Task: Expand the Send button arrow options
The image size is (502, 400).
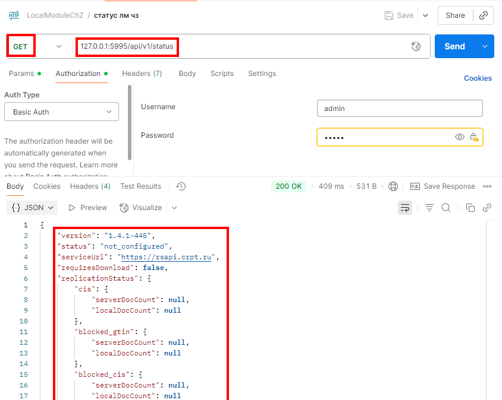Action: 485,46
